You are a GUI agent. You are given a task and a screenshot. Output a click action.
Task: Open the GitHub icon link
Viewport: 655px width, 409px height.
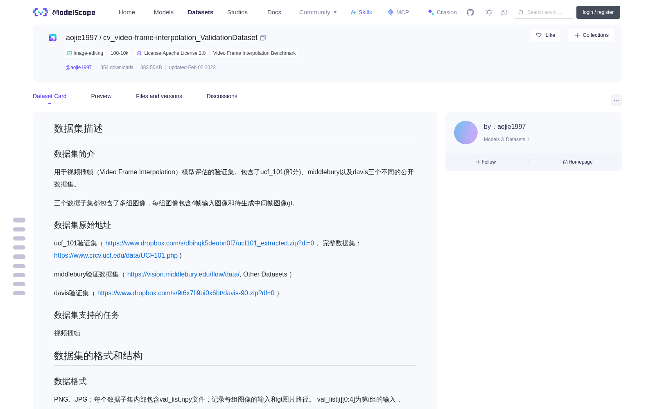[470, 12]
